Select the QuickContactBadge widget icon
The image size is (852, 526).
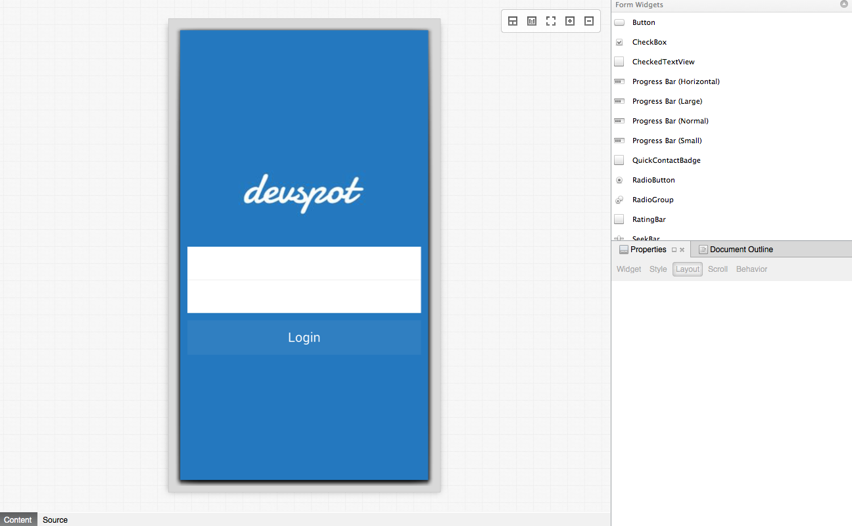[x=619, y=160]
